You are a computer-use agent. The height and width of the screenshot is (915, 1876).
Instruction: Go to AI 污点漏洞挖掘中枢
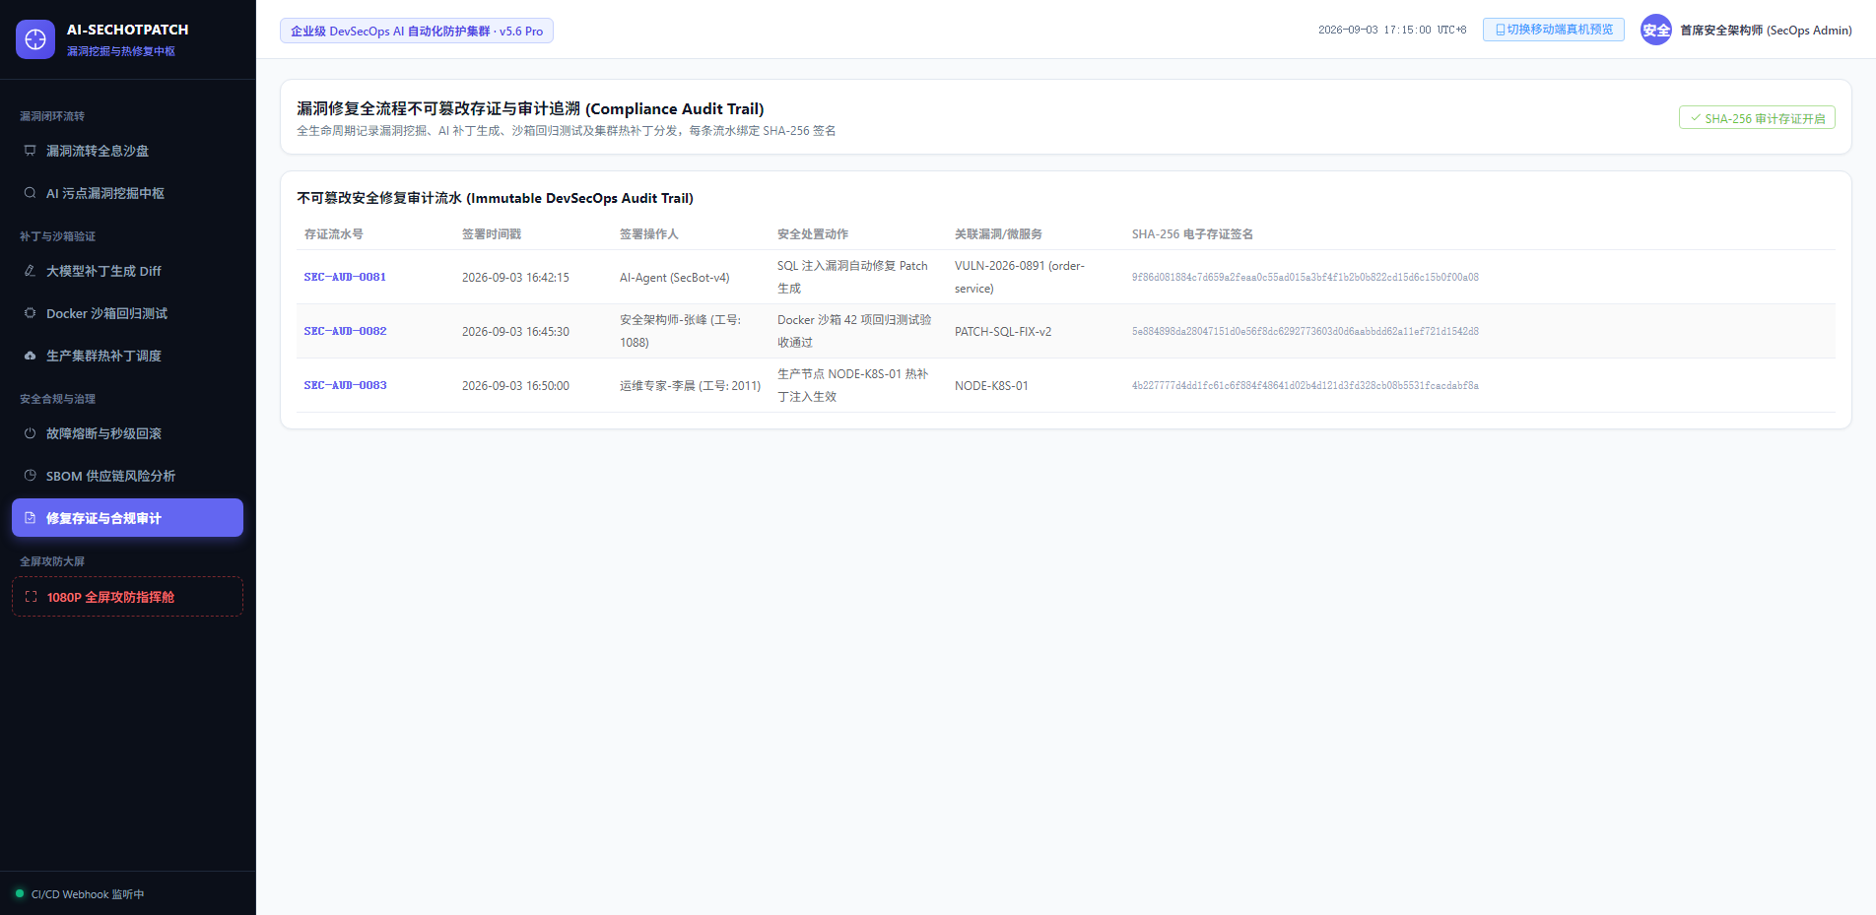coord(128,193)
